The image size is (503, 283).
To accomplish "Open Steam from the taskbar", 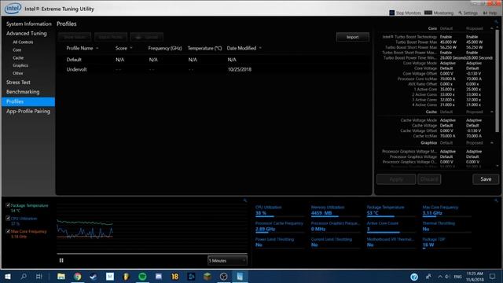I will coord(94,276).
